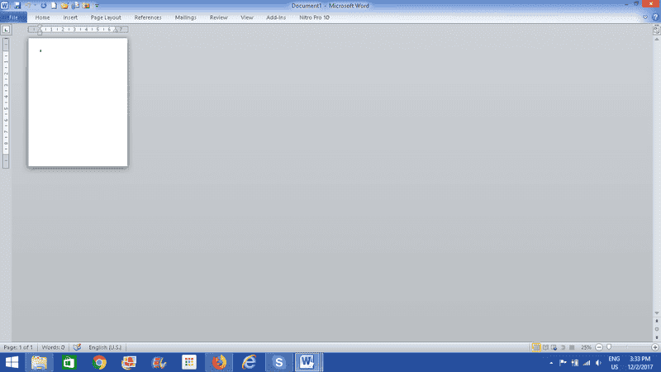This screenshot has width=661, height=372.
Task: Click the Next Page double-arrow button
Action: click(657, 337)
